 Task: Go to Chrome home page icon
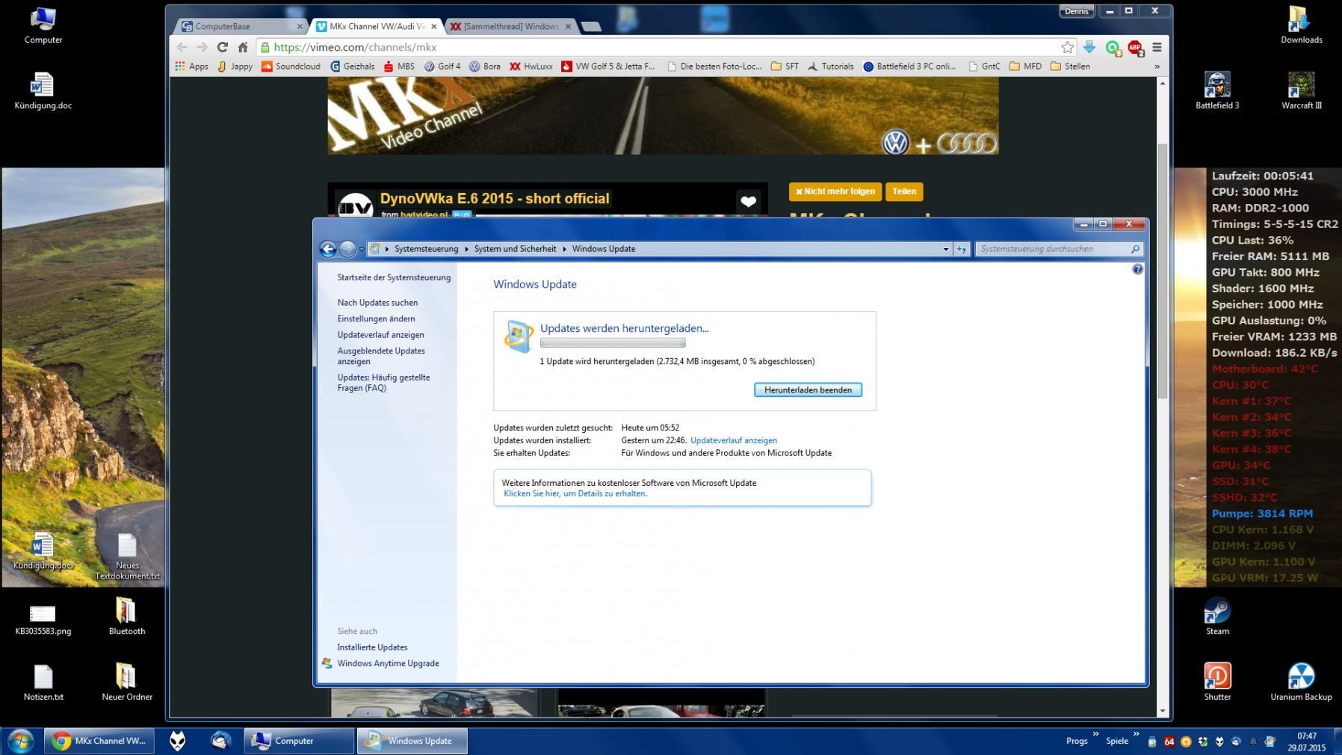[243, 47]
